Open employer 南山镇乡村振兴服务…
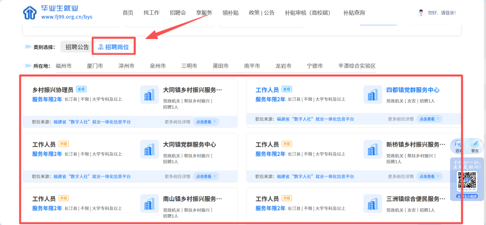The image size is (486, 225). click(x=193, y=199)
